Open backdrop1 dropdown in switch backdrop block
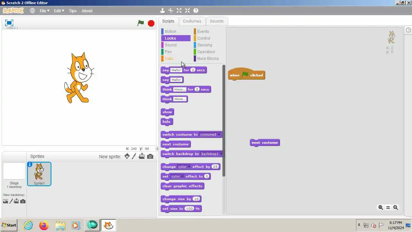412x232 pixels. click(x=211, y=154)
